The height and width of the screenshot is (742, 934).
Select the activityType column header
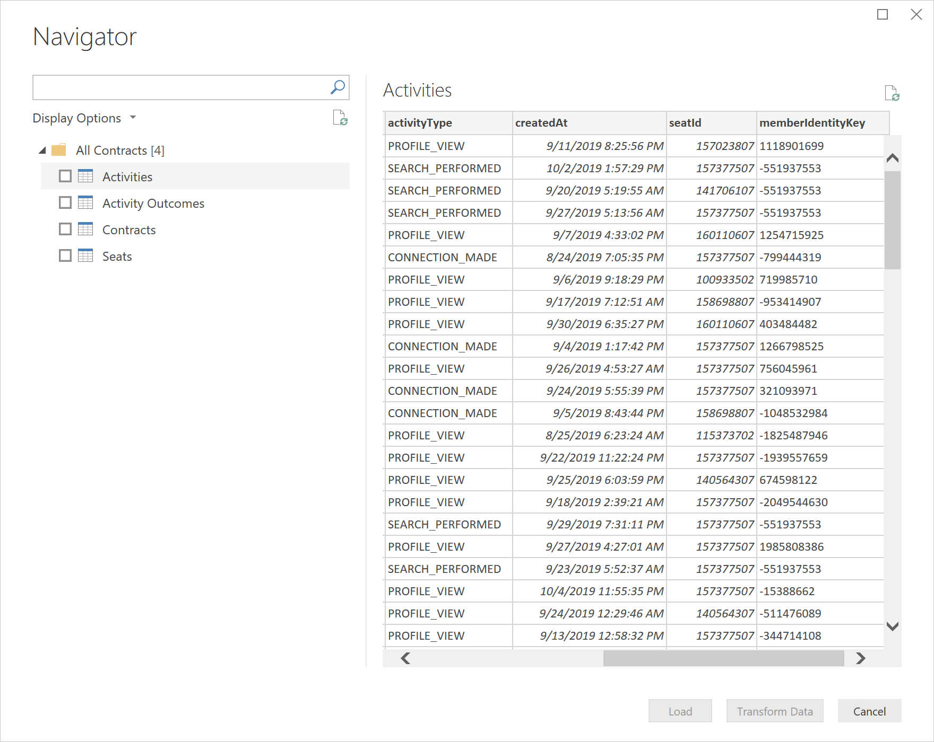447,123
